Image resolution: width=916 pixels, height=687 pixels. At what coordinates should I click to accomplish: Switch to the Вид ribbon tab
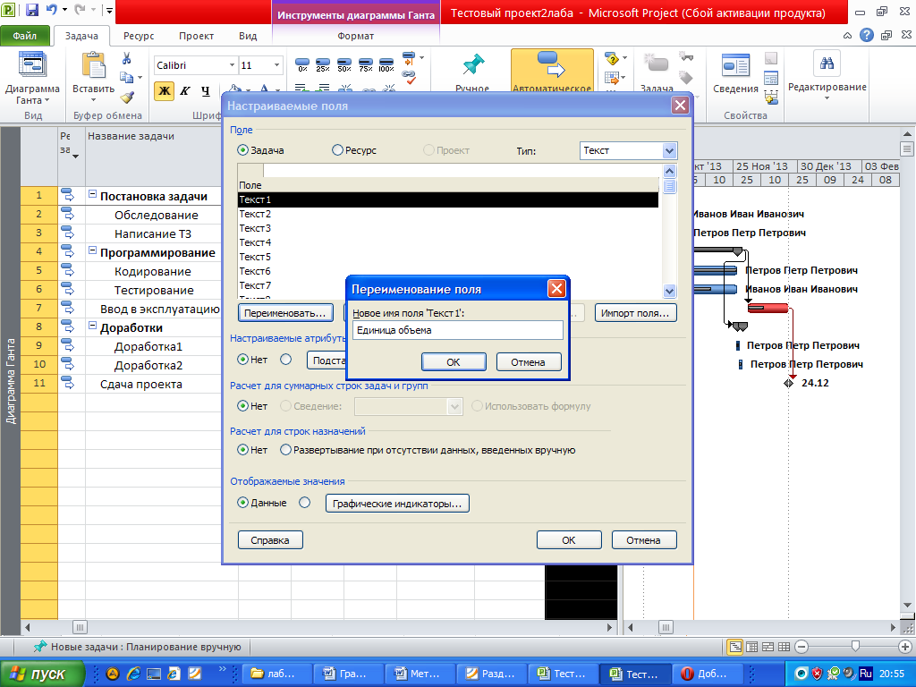click(x=248, y=36)
